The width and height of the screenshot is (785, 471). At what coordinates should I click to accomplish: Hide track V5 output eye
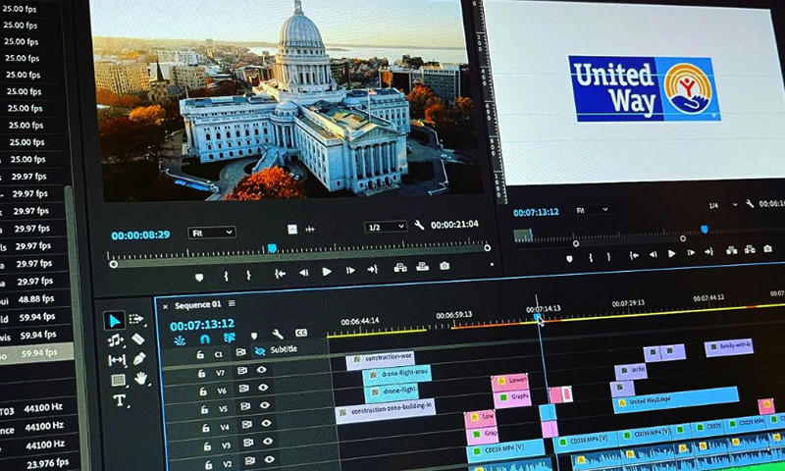point(264,405)
